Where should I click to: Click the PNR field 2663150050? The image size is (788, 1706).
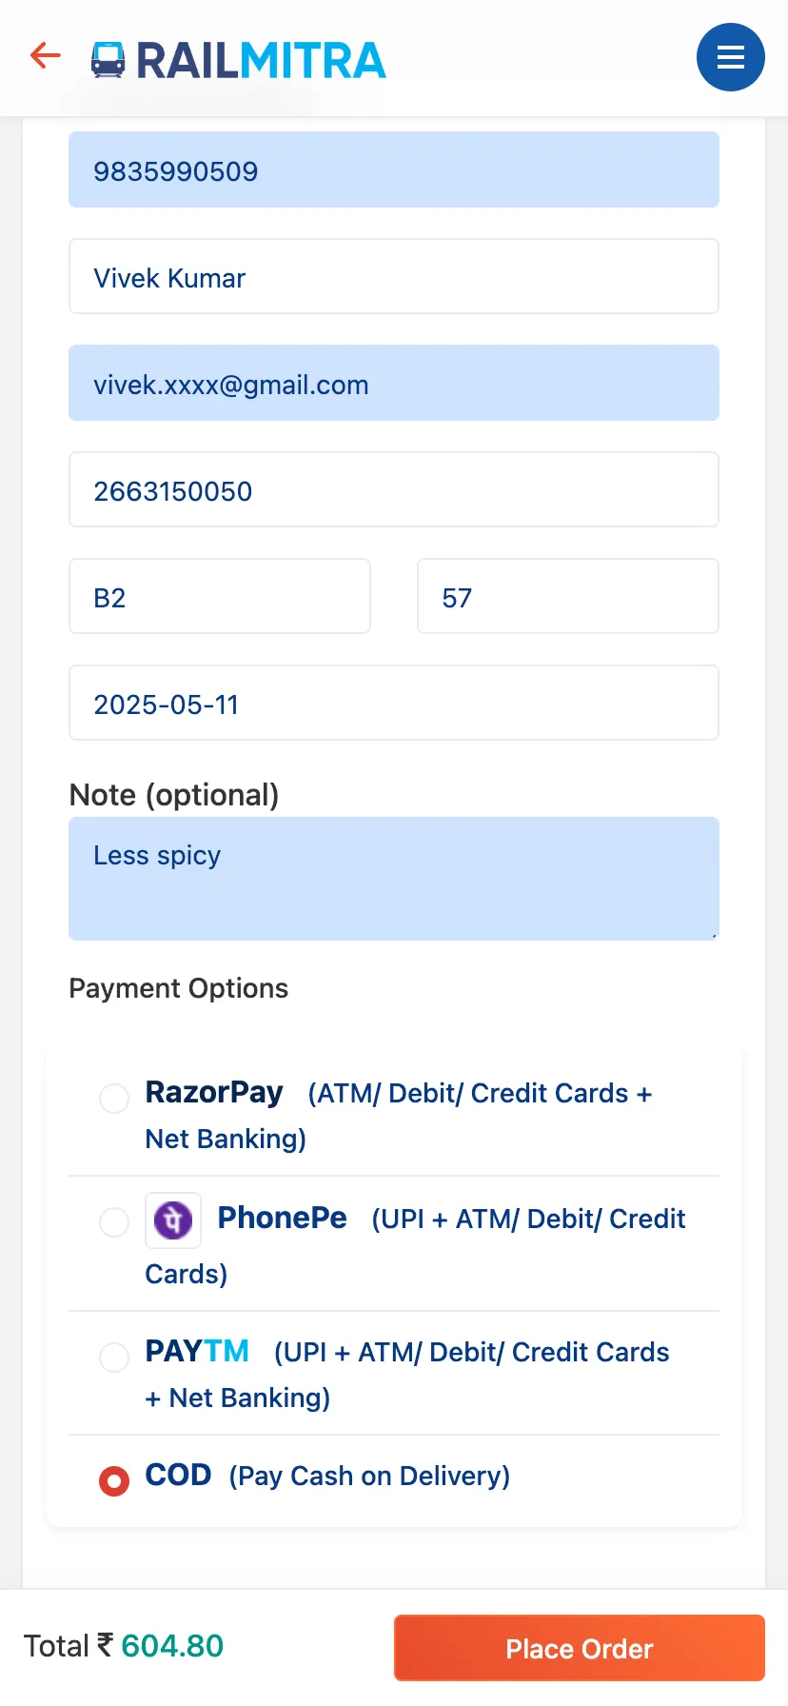tap(394, 489)
